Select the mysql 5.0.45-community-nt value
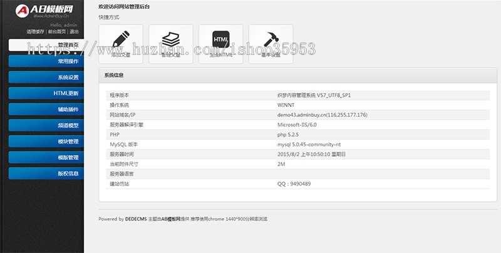The width and height of the screenshot is (501, 253). (309, 144)
